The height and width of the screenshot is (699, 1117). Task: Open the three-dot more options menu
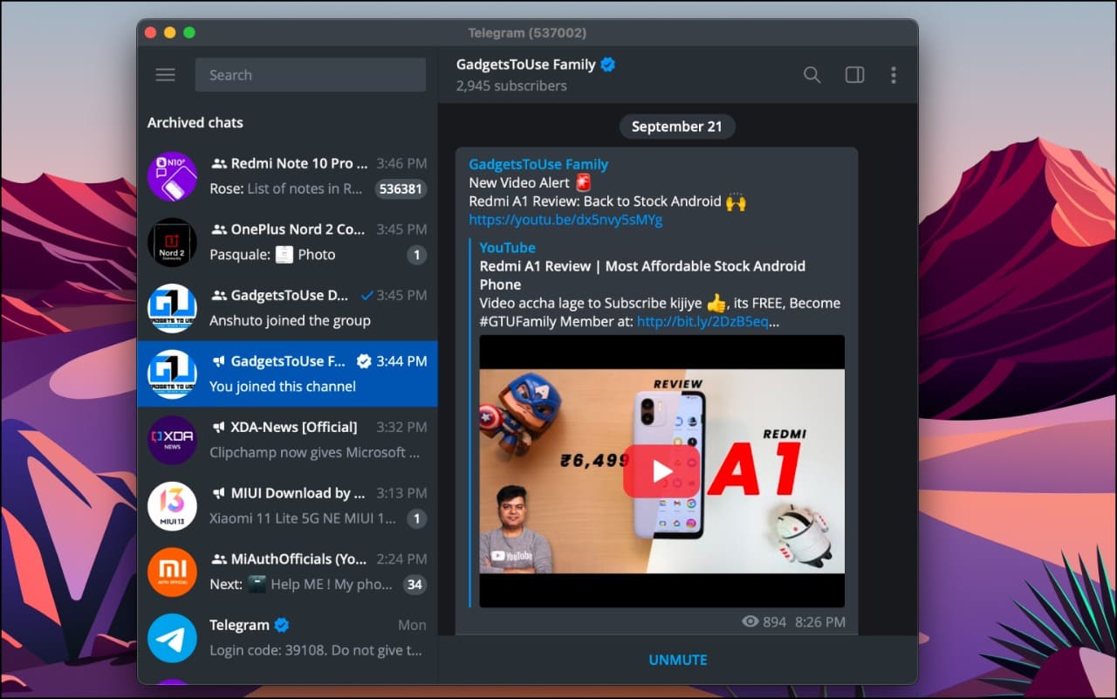point(893,75)
